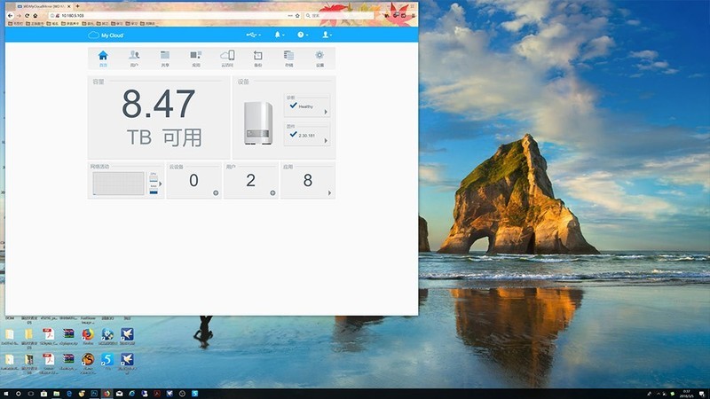The image size is (710, 399).
Task: Open the Users (用户) navigation tab
Action: (134, 59)
